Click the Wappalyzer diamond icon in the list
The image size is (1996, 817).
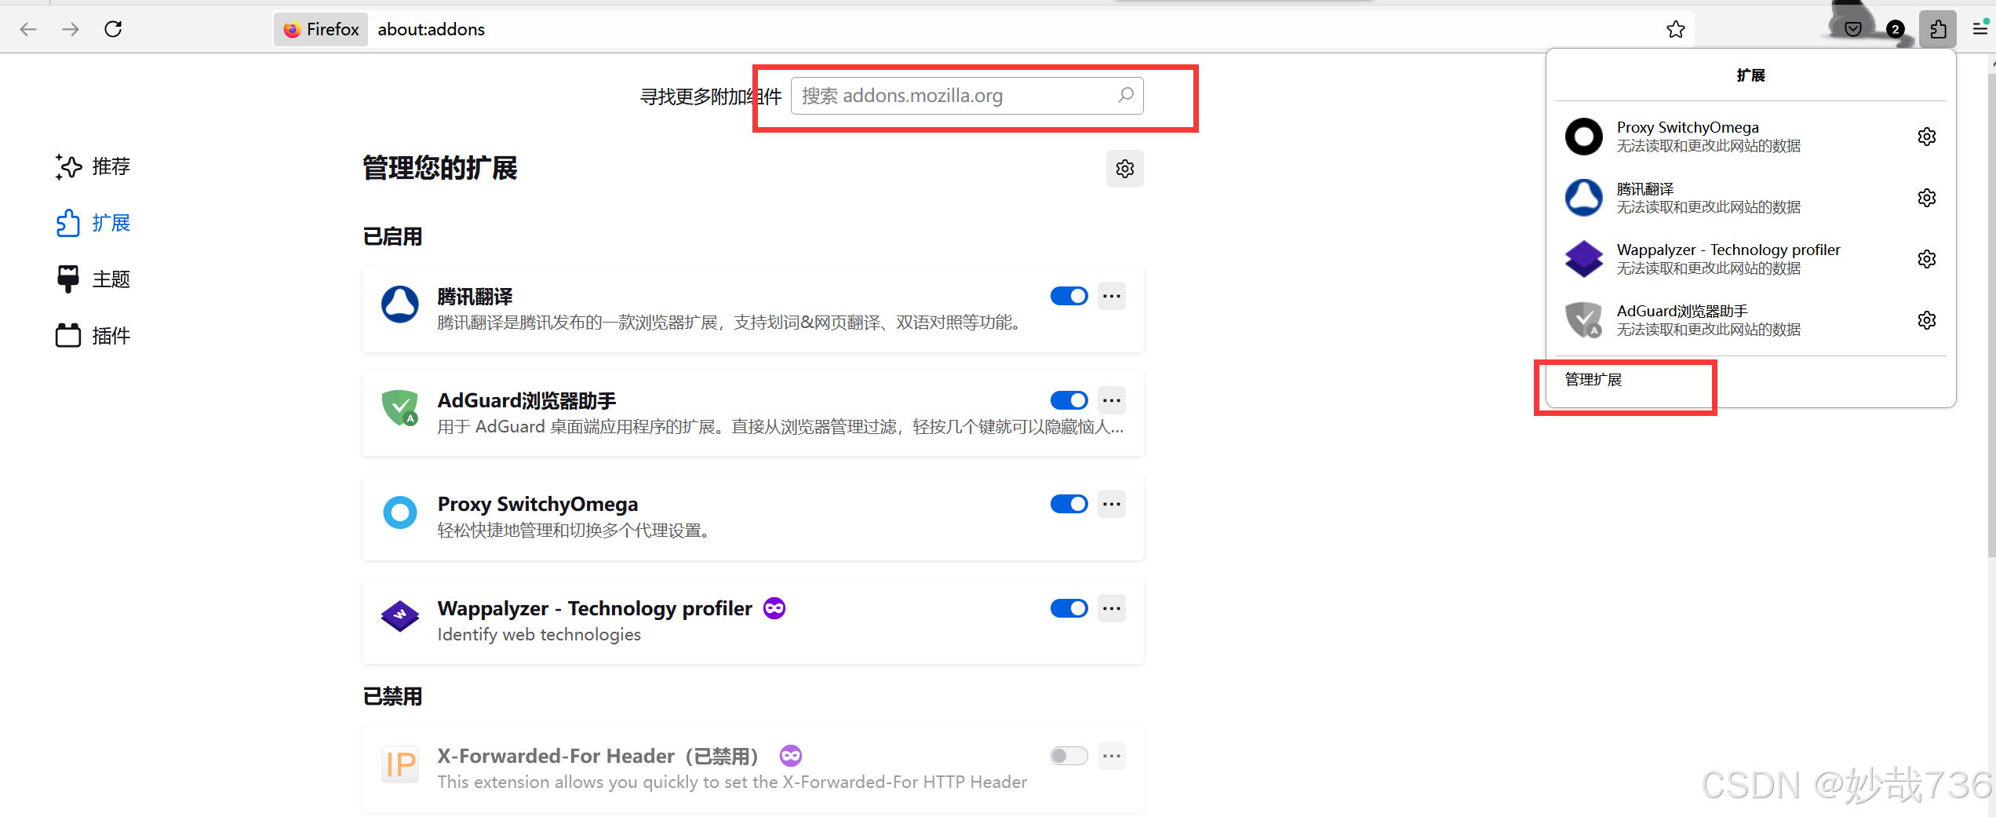point(400,615)
